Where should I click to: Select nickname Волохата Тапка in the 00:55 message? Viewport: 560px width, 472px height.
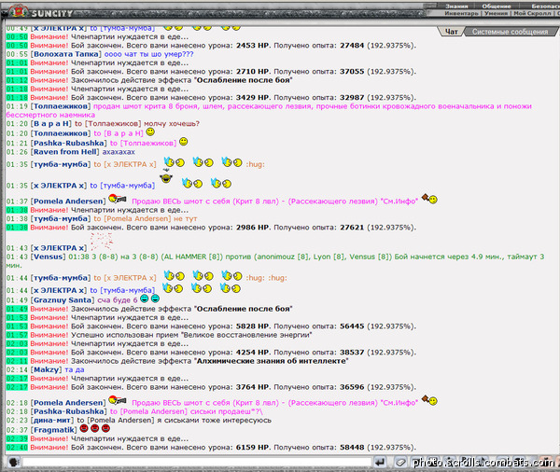pos(66,54)
